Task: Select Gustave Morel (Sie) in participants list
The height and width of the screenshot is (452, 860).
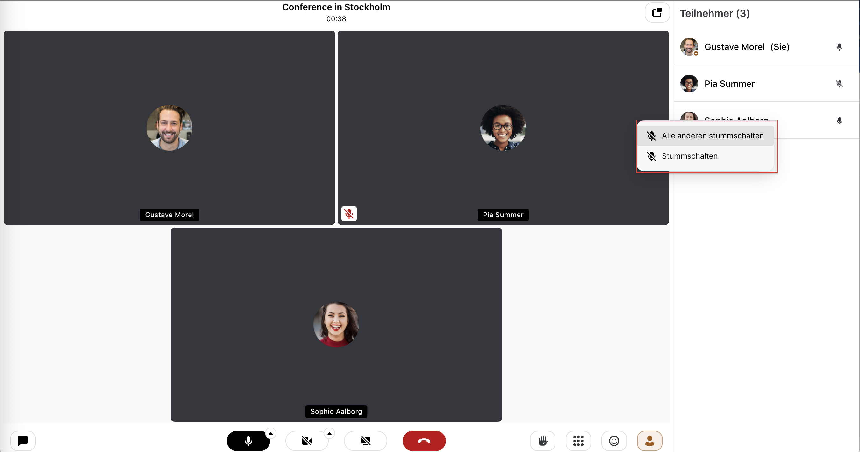Action: point(767,47)
